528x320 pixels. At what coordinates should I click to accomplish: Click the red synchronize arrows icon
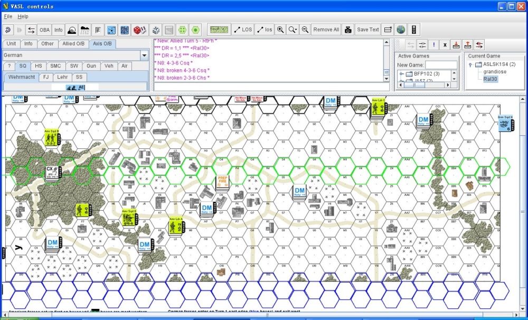479,45
